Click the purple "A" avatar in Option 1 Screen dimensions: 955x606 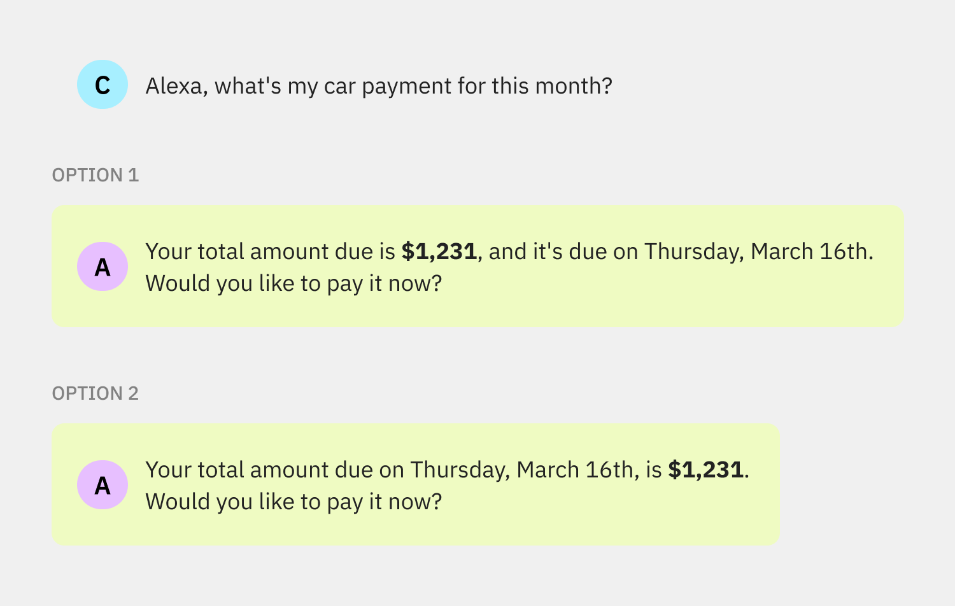(103, 267)
